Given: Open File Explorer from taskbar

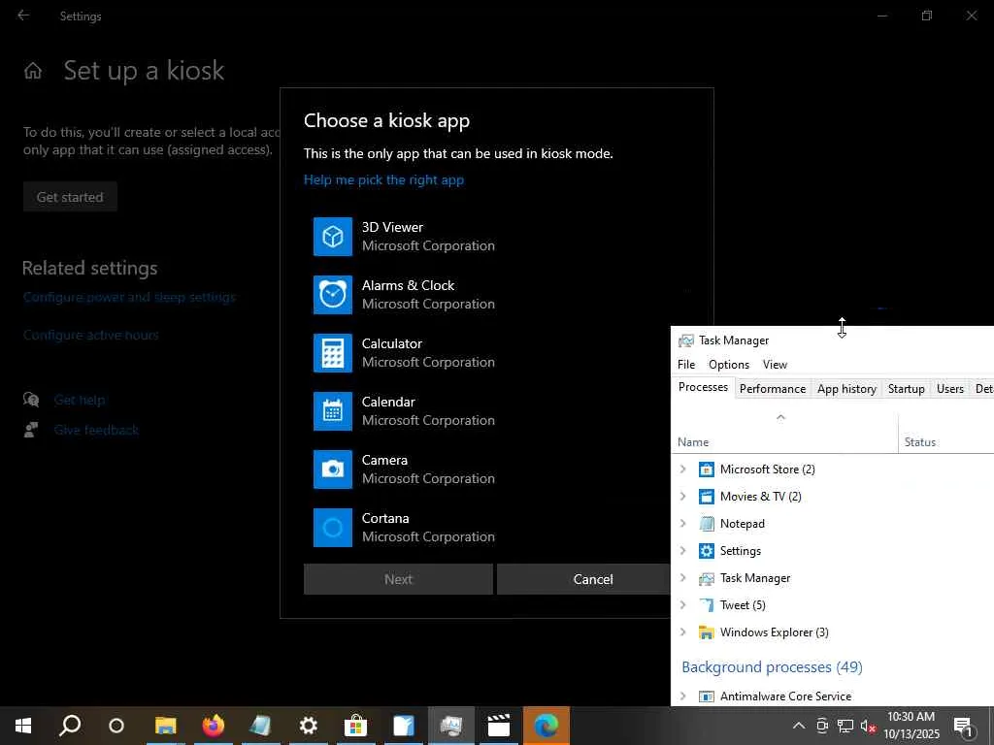Looking at the screenshot, I should (x=165, y=726).
